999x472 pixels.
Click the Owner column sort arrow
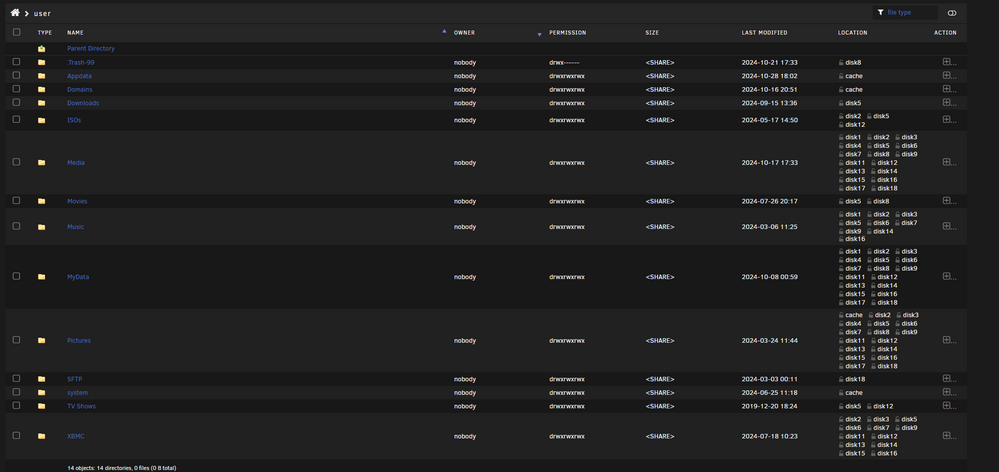(x=539, y=34)
